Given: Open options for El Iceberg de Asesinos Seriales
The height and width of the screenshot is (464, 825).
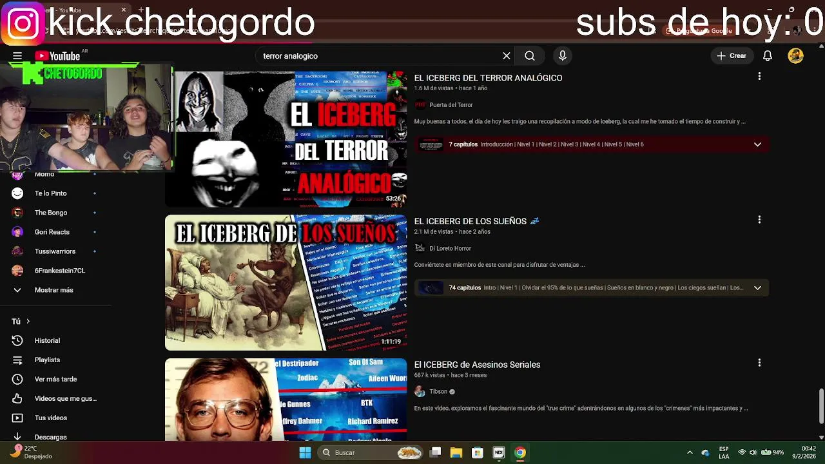Looking at the screenshot, I should (x=759, y=363).
